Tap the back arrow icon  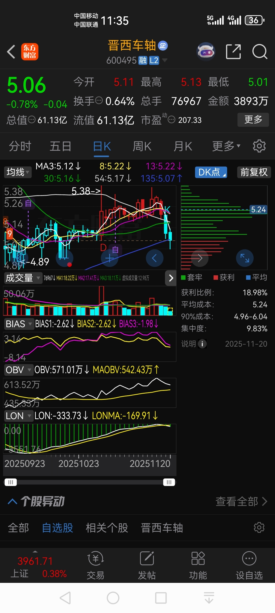[x=11, y=52]
